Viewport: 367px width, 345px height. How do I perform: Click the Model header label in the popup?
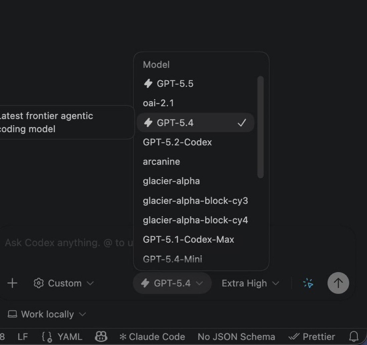[x=156, y=65]
